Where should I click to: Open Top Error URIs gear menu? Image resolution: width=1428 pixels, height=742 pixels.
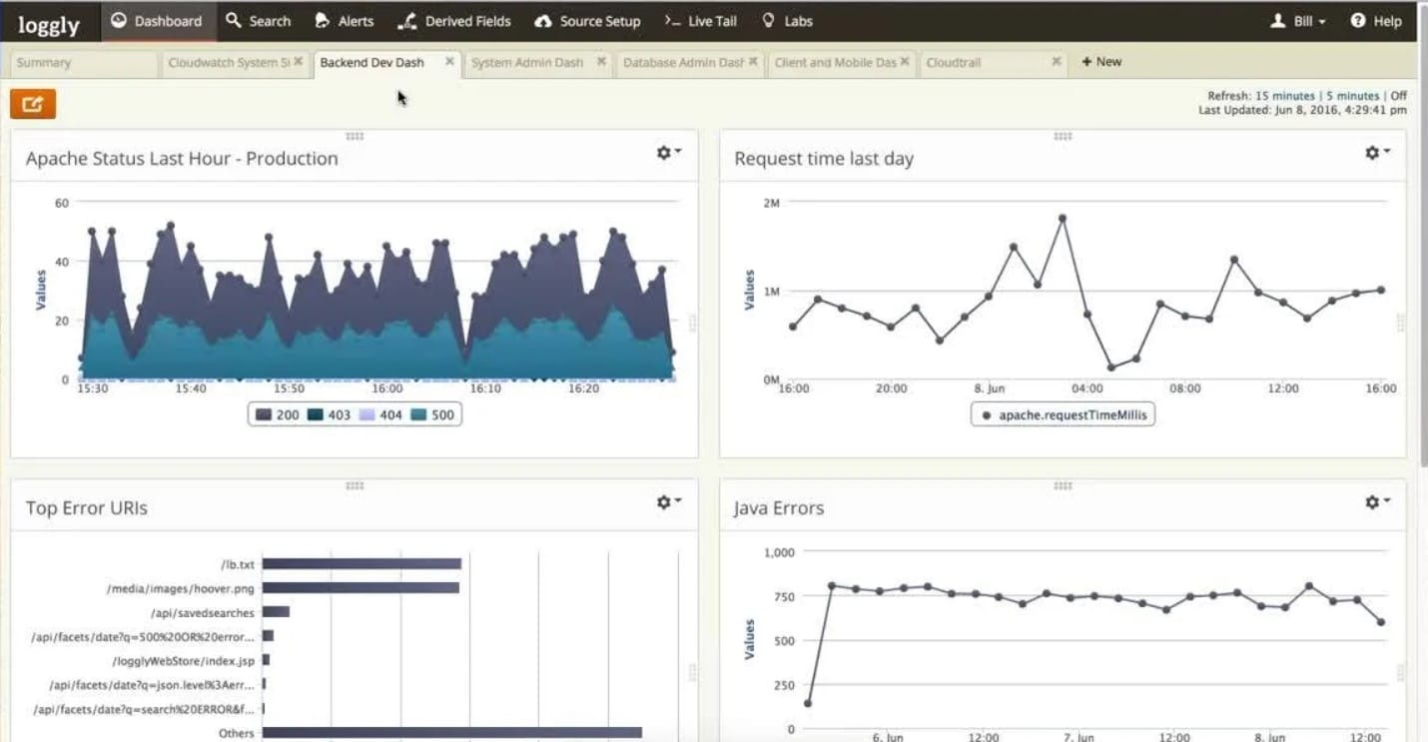point(668,502)
